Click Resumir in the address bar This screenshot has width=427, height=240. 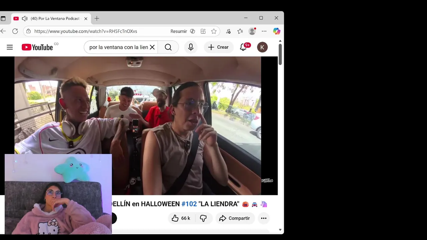pyautogui.click(x=179, y=31)
